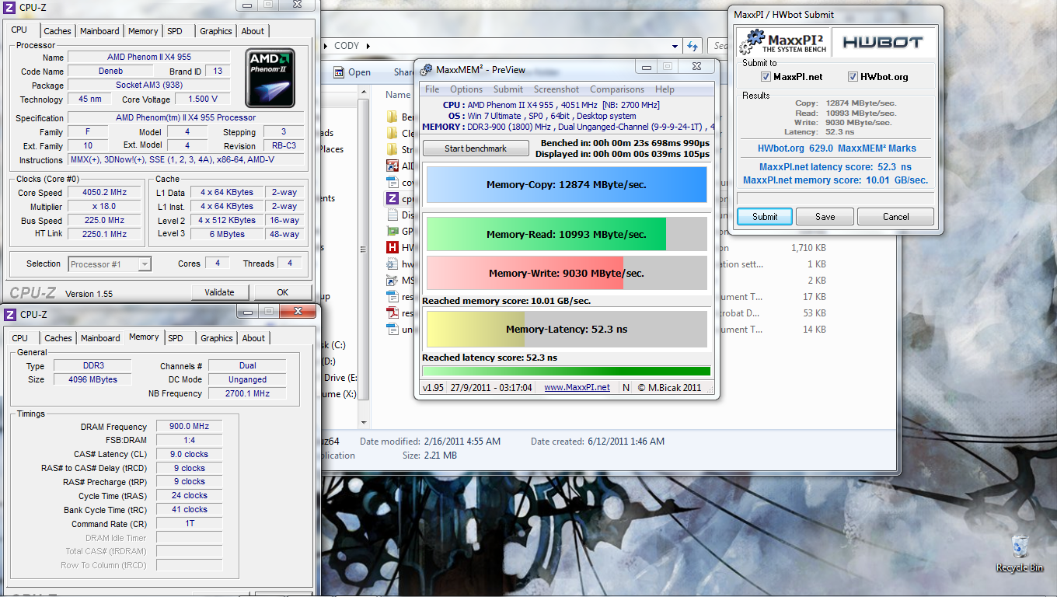
Task: Select the 'Str' folder icon in Explorer
Action: (x=392, y=149)
